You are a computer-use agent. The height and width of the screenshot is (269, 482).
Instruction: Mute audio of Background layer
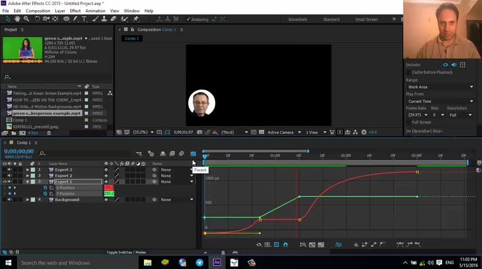coord(10,200)
